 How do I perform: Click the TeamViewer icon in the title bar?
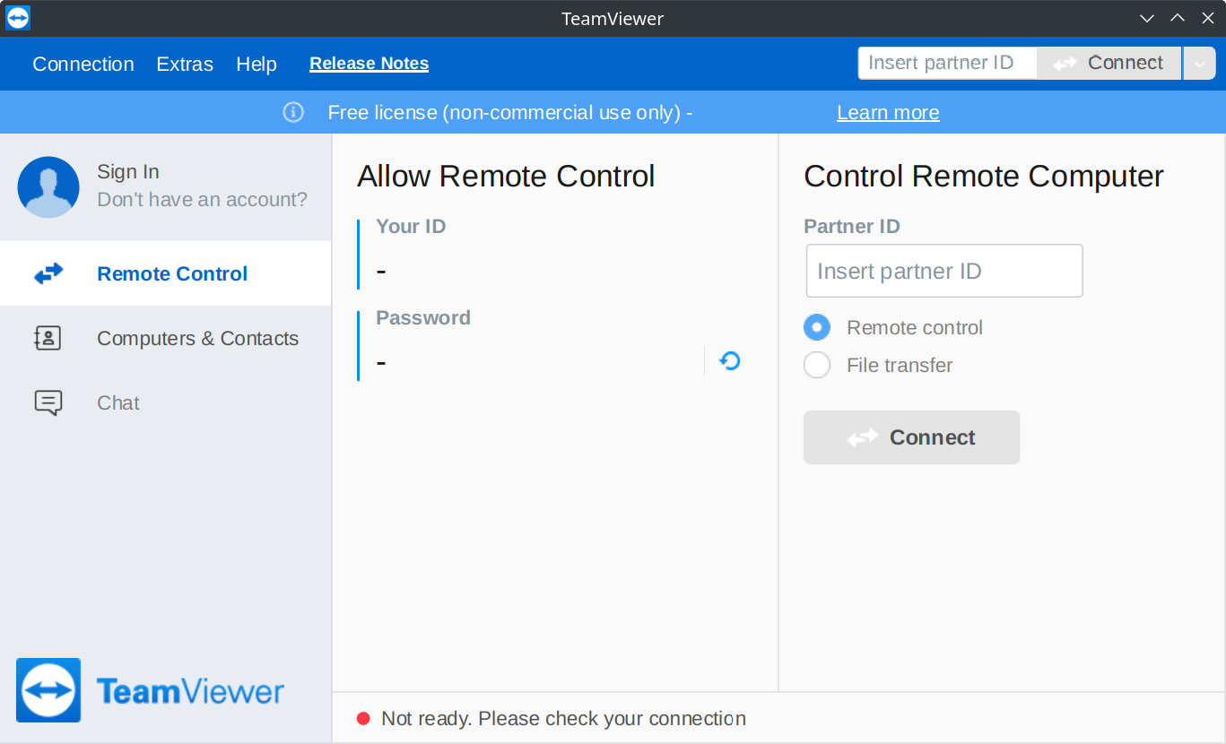point(18,18)
